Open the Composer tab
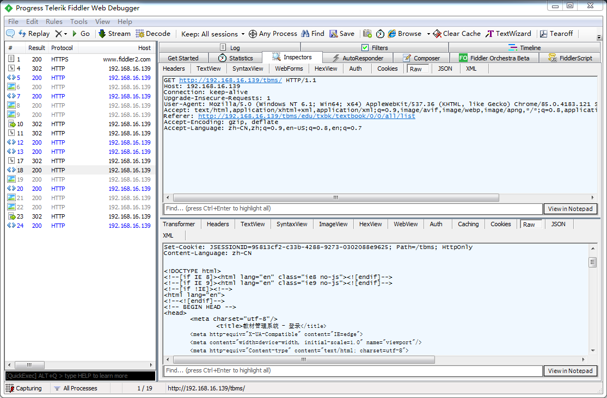Image resolution: width=607 pixels, height=398 pixels. tap(421, 58)
